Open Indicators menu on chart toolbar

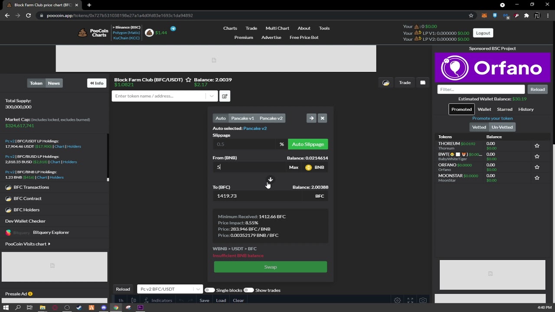click(x=158, y=300)
